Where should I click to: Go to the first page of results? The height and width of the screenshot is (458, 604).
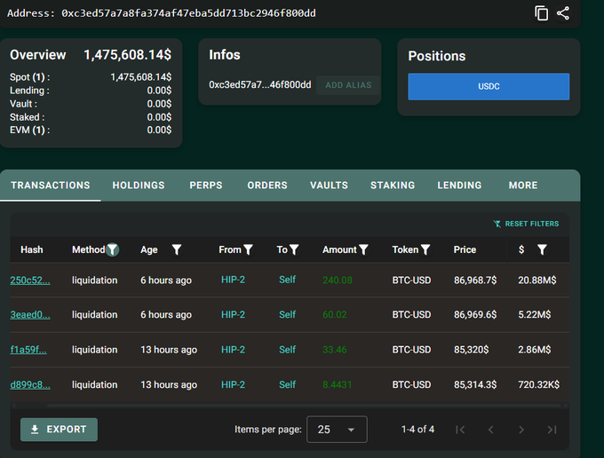coord(460,430)
